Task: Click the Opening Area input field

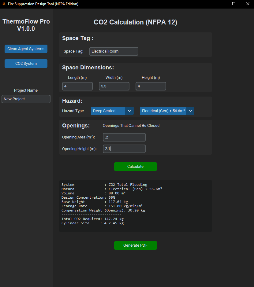Action: coord(124,137)
